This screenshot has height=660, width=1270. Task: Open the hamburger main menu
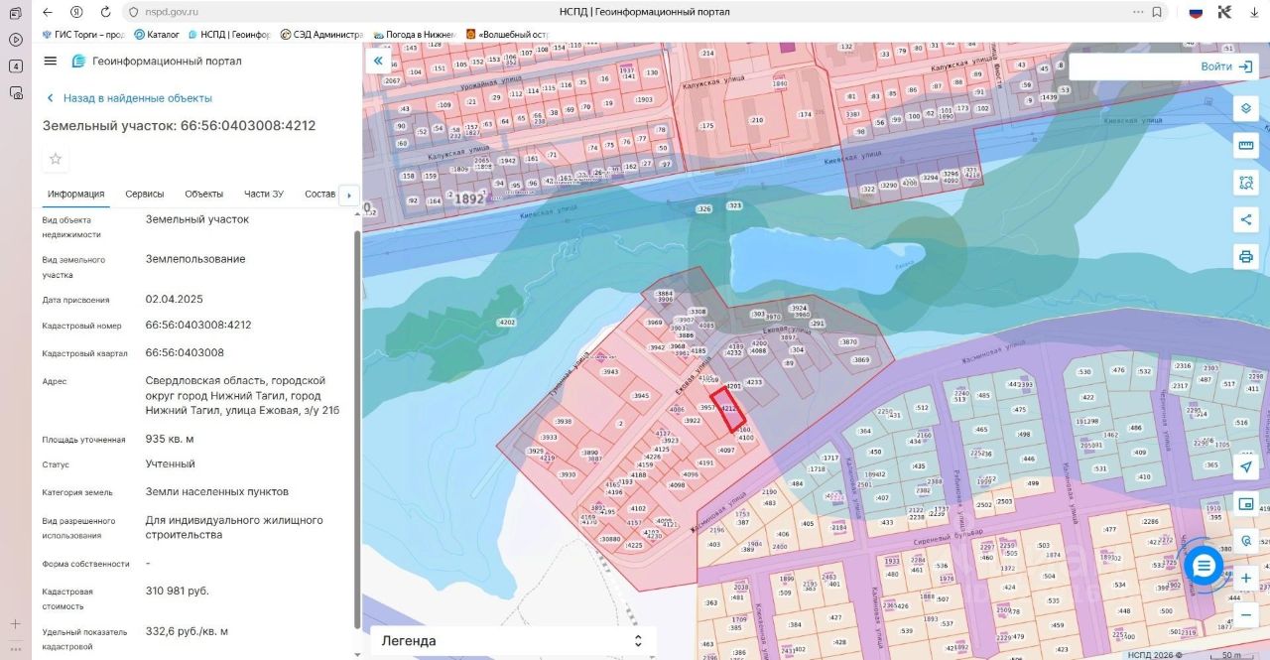[x=51, y=62]
